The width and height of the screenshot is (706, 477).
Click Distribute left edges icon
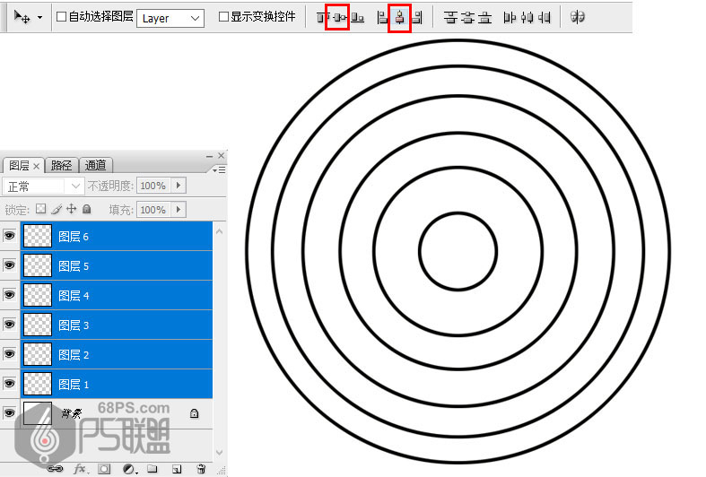pyautogui.click(x=510, y=18)
